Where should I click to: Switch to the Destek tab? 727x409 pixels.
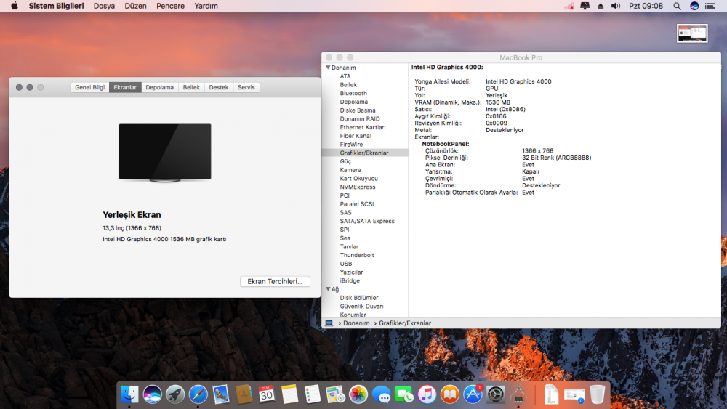pyautogui.click(x=218, y=87)
